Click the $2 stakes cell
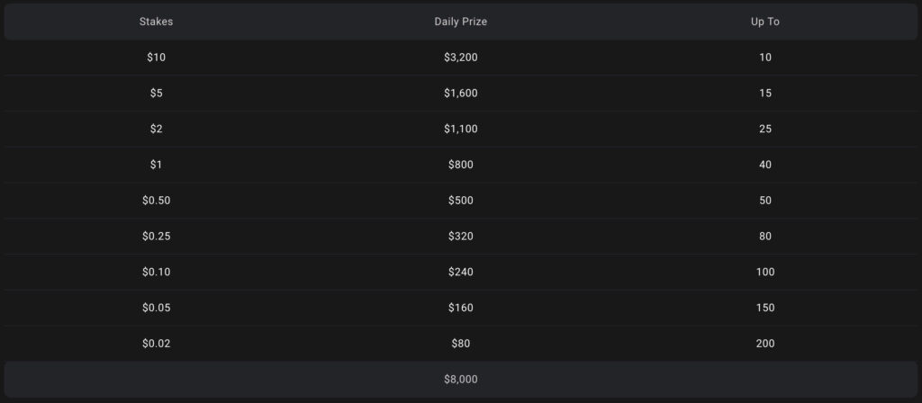This screenshot has width=922, height=403. [156, 129]
